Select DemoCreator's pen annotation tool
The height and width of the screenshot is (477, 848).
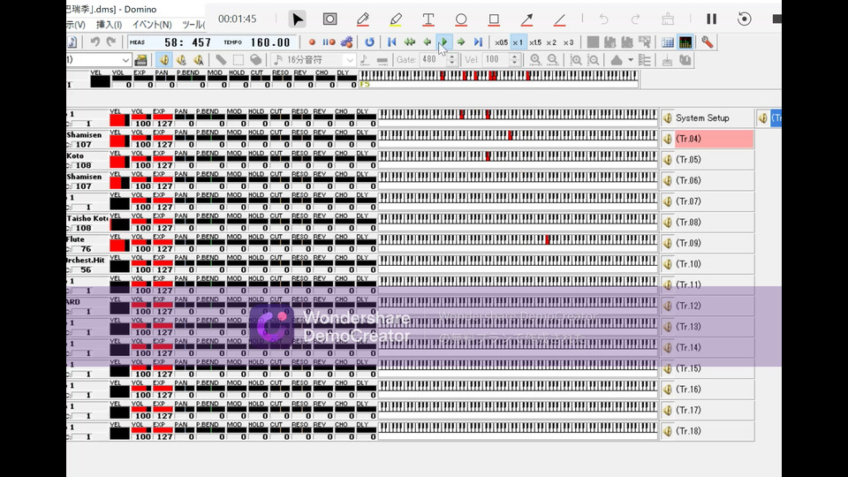click(362, 19)
